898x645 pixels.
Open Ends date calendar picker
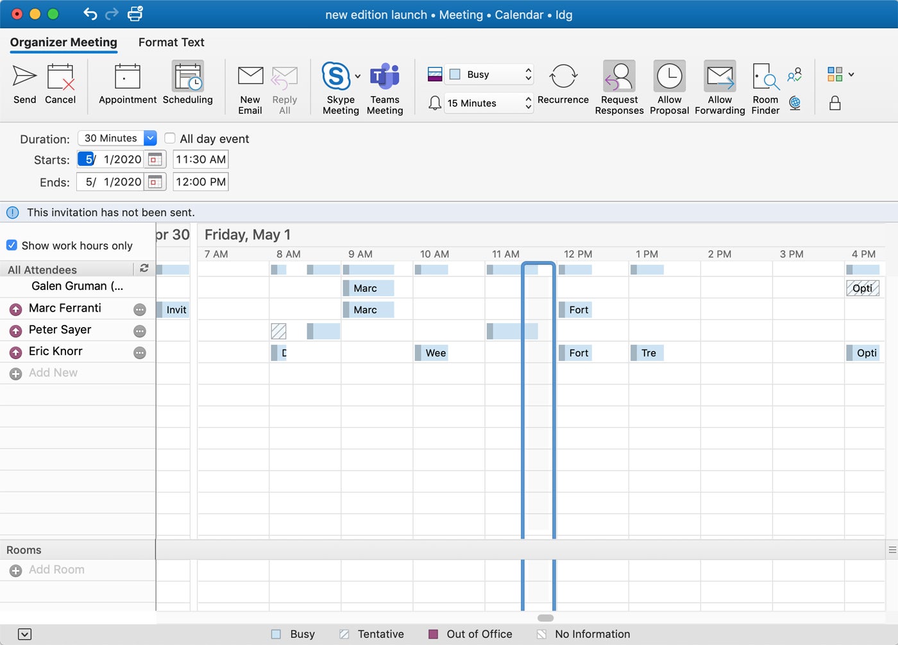pos(155,182)
